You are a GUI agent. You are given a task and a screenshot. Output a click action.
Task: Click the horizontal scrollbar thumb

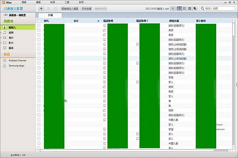(127, 150)
